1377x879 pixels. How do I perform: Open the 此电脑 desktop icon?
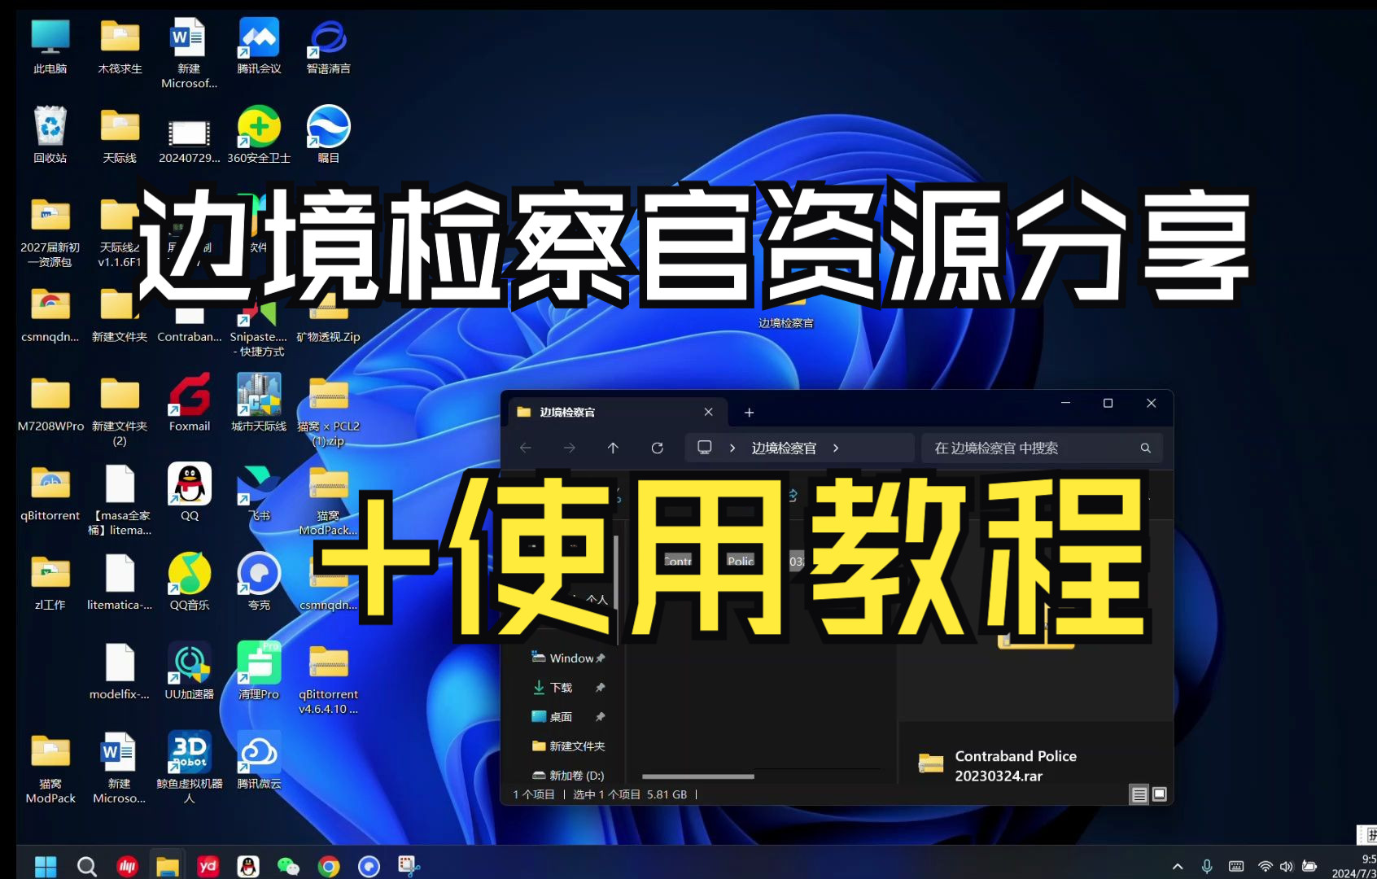tap(50, 47)
